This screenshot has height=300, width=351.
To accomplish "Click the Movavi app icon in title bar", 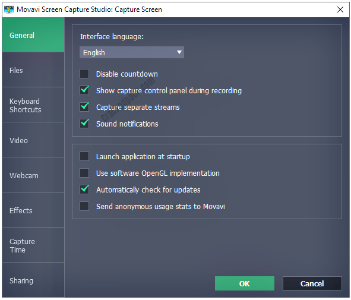I will click(9, 10).
